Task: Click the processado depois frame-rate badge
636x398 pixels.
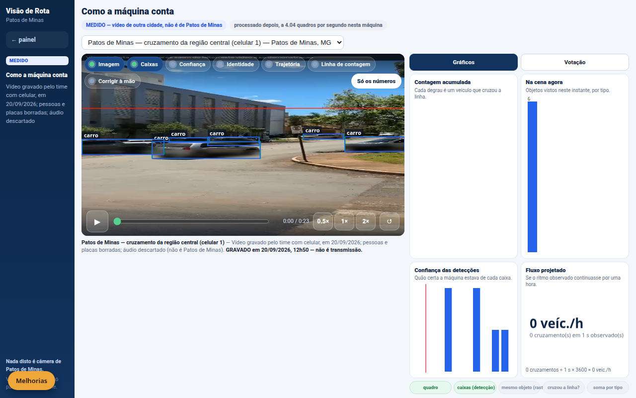Action: 309,25
